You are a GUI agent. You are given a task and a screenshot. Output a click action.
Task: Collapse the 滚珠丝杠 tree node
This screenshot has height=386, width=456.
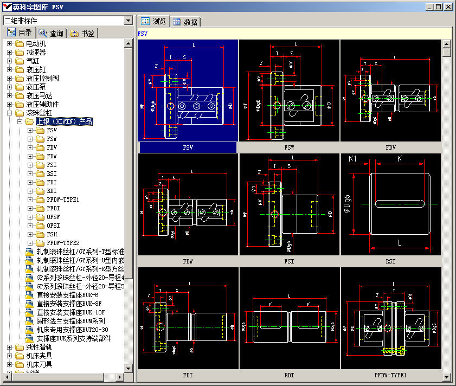(x=9, y=113)
